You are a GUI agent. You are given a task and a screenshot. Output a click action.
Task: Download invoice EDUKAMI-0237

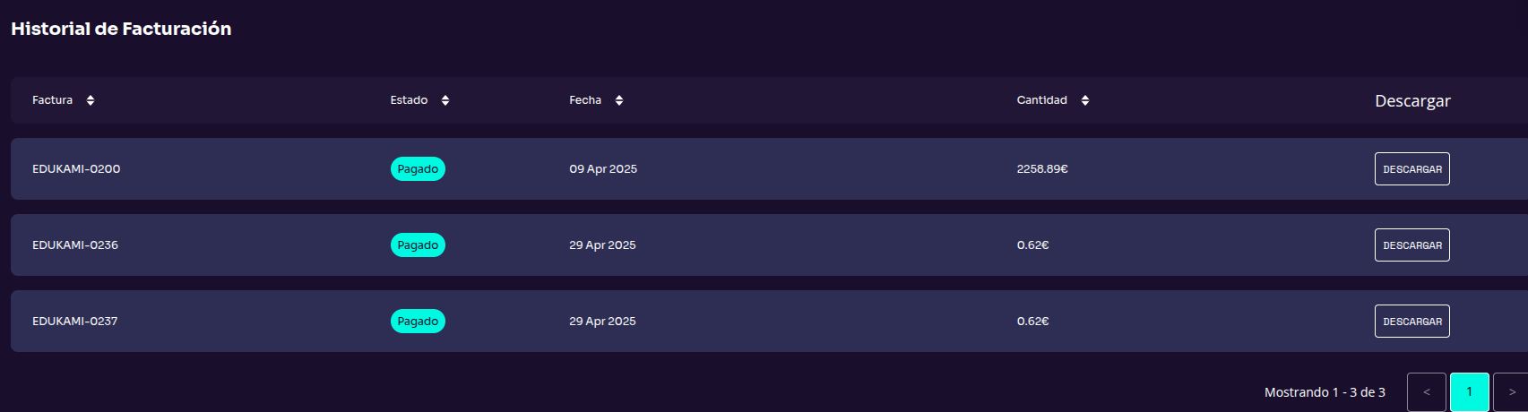(1411, 322)
